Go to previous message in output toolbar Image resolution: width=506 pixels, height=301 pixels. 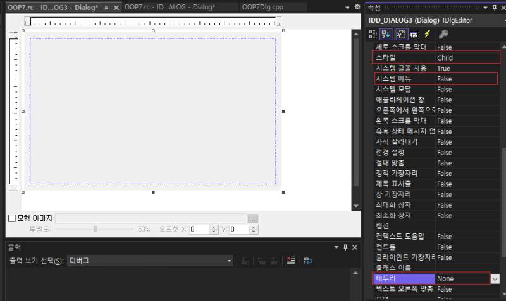tap(261, 261)
